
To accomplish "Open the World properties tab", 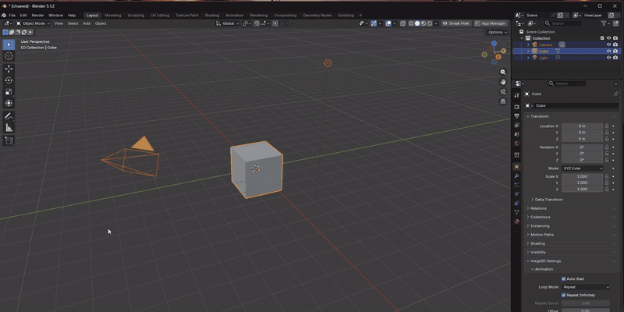I will pyautogui.click(x=516, y=144).
